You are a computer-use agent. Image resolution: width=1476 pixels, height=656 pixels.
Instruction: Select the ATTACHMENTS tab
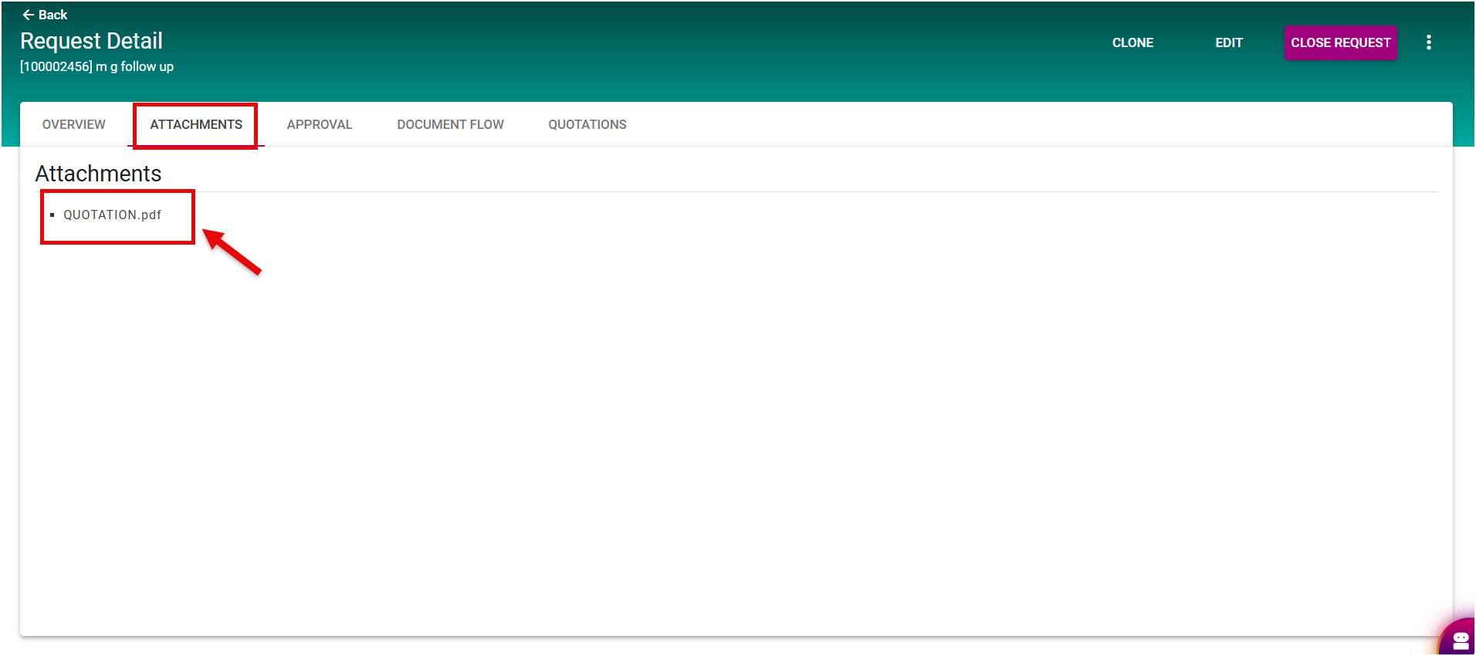196,124
